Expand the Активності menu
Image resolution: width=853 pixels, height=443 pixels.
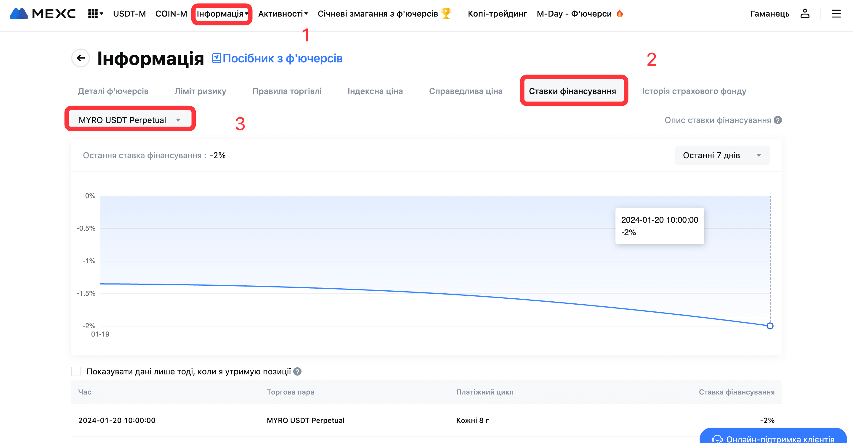pos(283,14)
